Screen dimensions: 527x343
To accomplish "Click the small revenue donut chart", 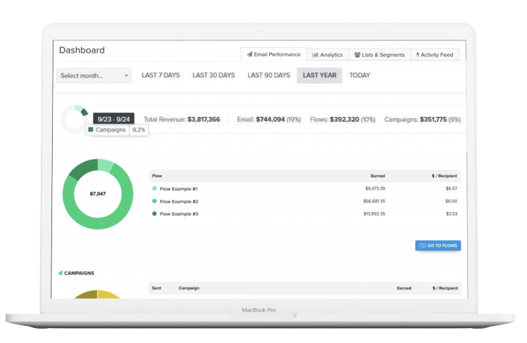I will click(x=74, y=119).
